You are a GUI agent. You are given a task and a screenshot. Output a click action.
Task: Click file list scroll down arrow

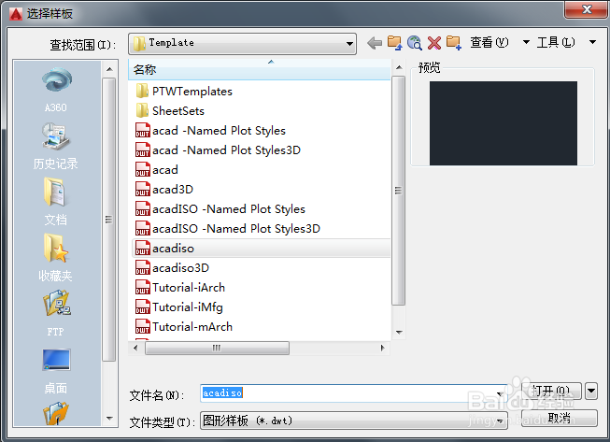click(x=399, y=333)
